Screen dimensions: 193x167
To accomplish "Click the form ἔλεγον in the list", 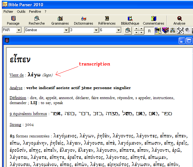I will tap(67, 150).
